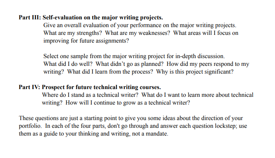The image size is (275, 158).
Task: Click the word "portfolio" in last paragraph
Action: point(30,126)
